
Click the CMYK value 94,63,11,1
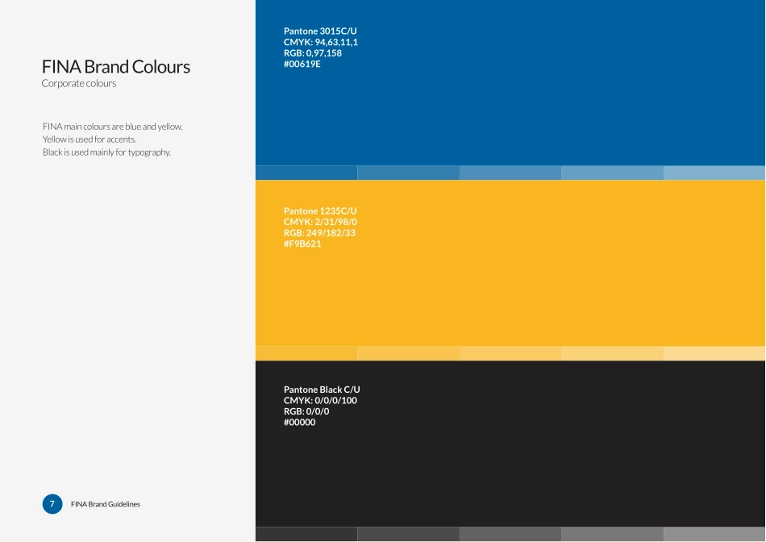[320, 42]
